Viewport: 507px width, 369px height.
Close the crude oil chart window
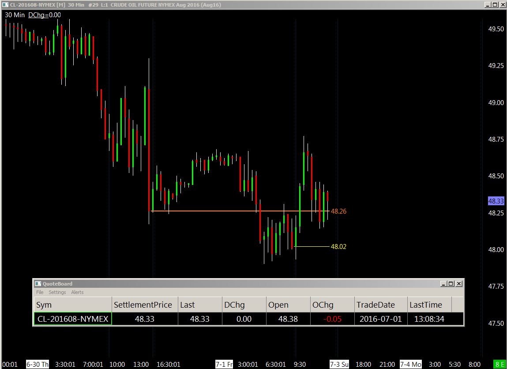[x=503, y=4]
